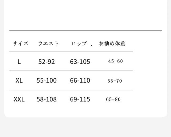Click the 66-110 hip value
171x137 pixels.
click(80, 81)
